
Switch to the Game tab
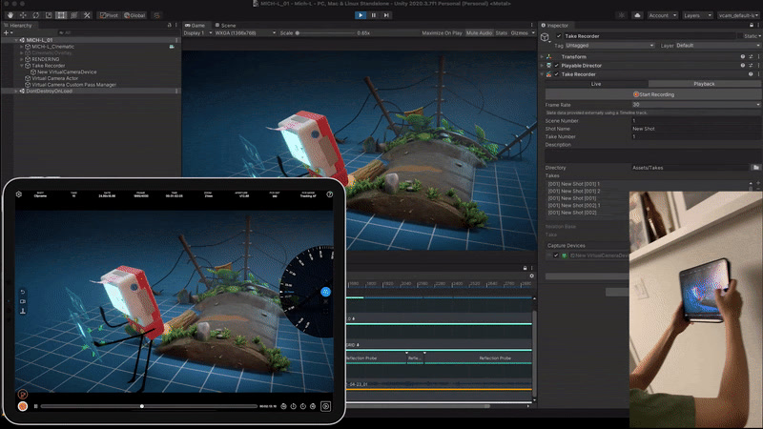pyautogui.click(x=196, y=26)
